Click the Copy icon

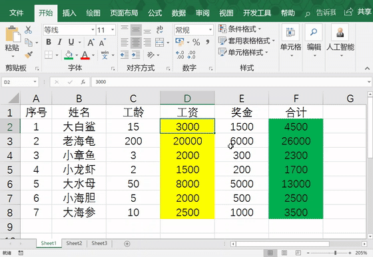click(x=29, y=43)
